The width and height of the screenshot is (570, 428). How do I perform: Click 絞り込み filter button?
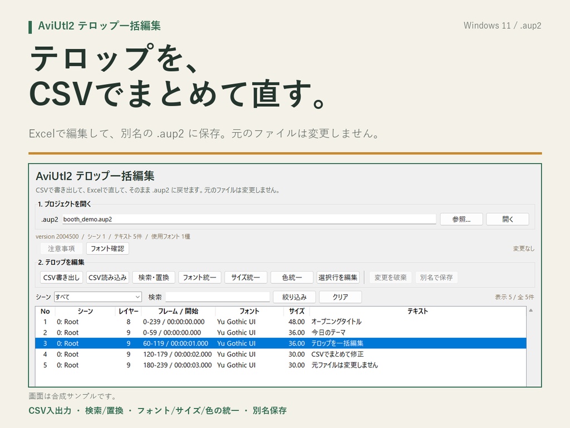tap(294, 297)
